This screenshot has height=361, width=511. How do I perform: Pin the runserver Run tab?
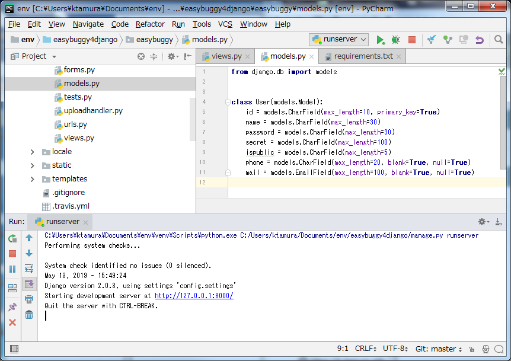tap(12, 306)
